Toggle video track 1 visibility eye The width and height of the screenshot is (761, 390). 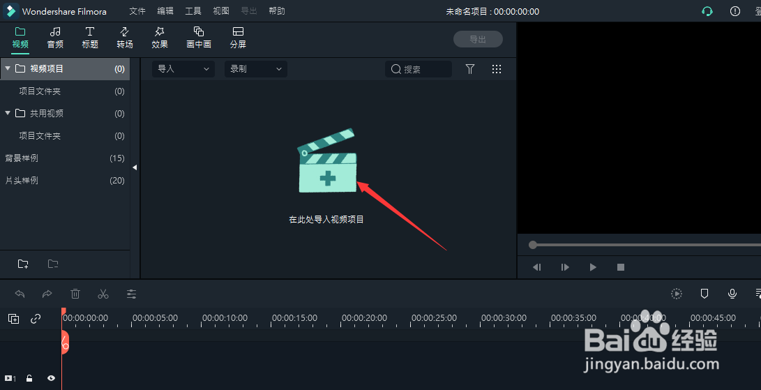point(51,378)
